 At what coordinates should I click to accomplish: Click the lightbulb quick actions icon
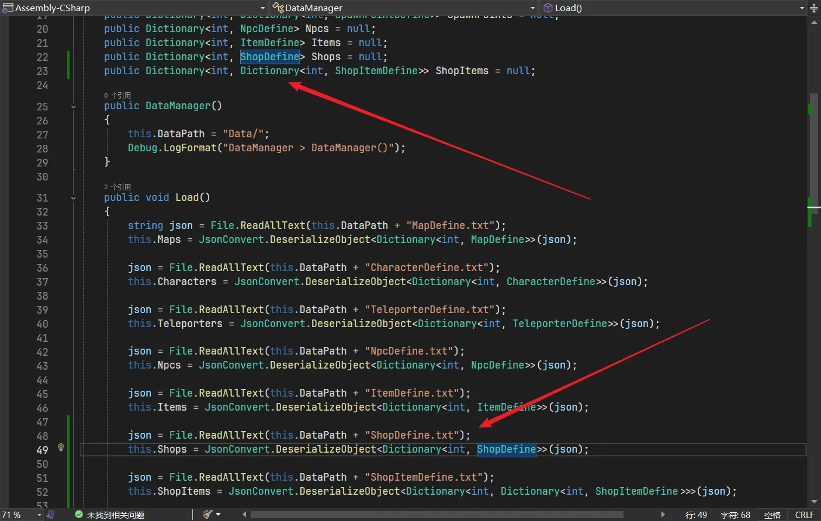point(61,447)
